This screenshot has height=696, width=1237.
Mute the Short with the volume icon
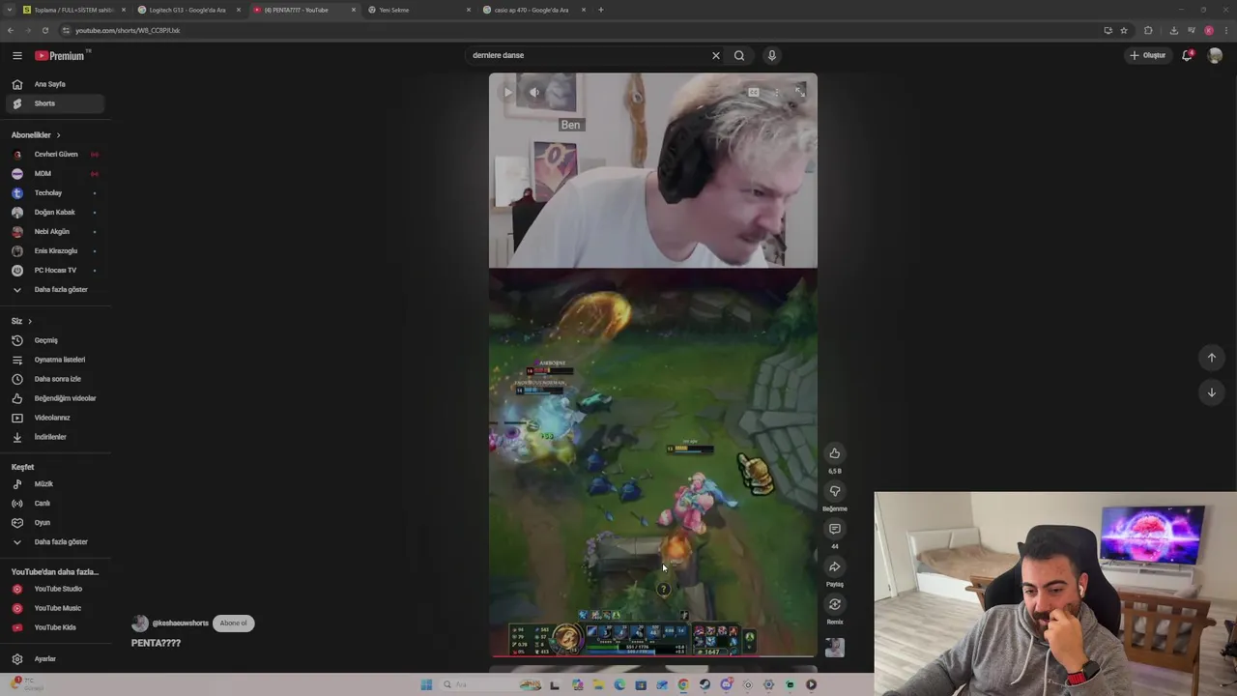534,93
